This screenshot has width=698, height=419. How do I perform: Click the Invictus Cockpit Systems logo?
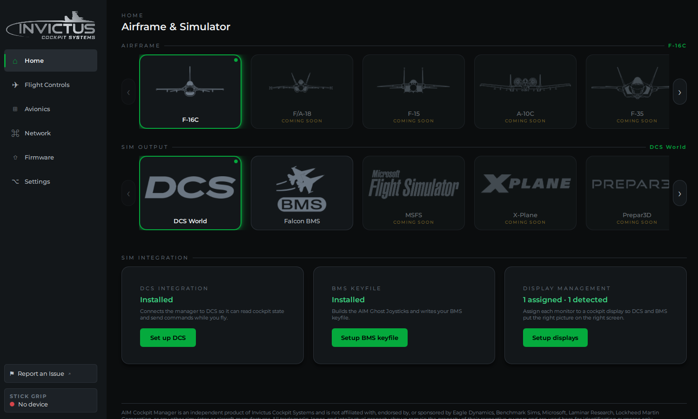51,26
